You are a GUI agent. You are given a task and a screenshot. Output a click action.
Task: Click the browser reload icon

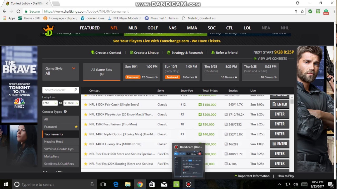pyautogui.click(x=18, y=11)
